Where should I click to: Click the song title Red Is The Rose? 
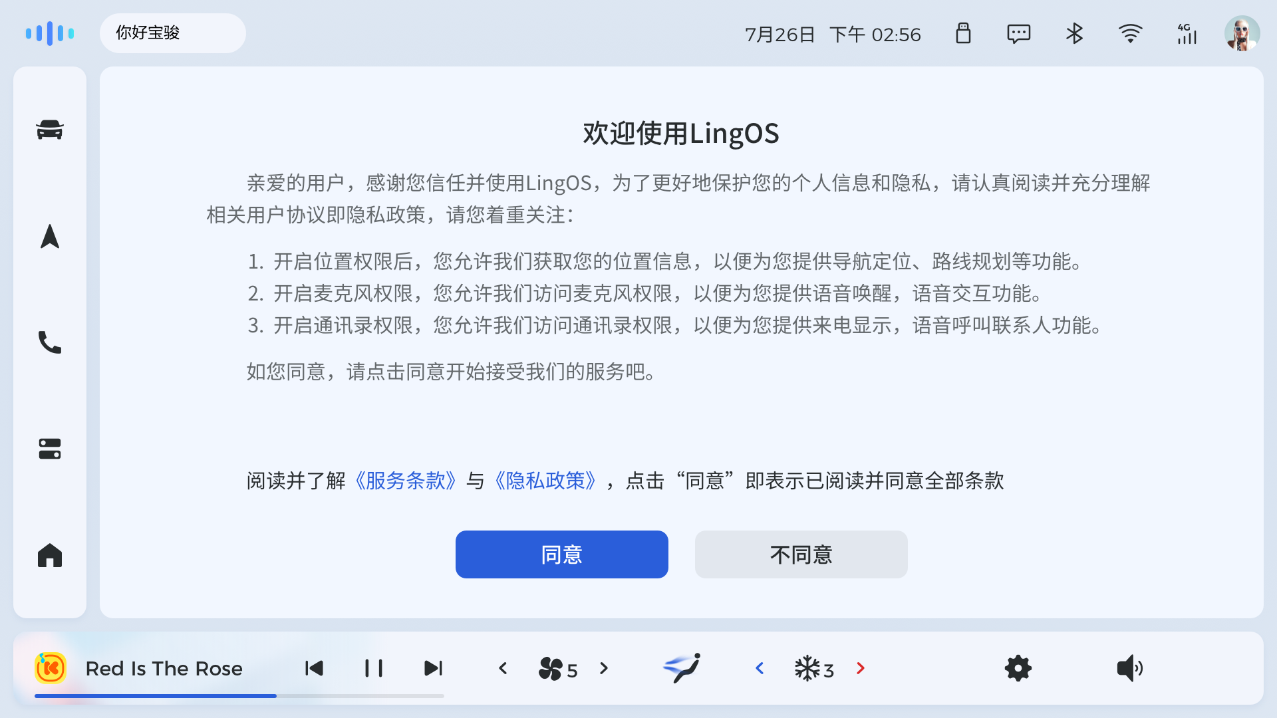(x=164, y=669)
